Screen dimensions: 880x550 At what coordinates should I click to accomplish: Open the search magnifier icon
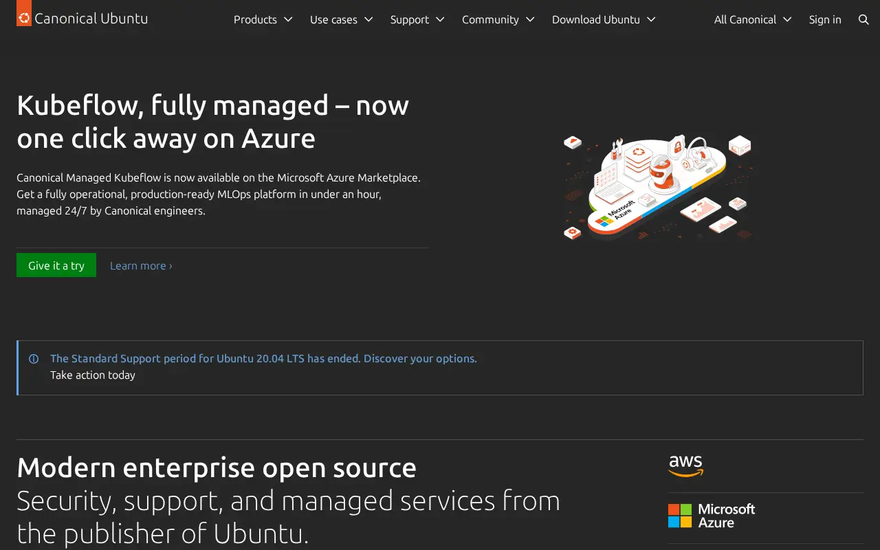coord(863,19)
